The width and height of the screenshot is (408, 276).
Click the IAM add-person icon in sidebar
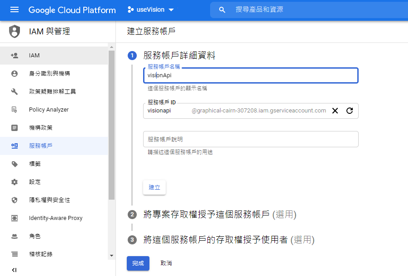click(14, 55)
